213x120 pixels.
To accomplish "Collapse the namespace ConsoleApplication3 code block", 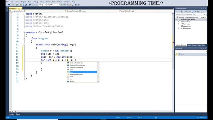I will (24, 32).
